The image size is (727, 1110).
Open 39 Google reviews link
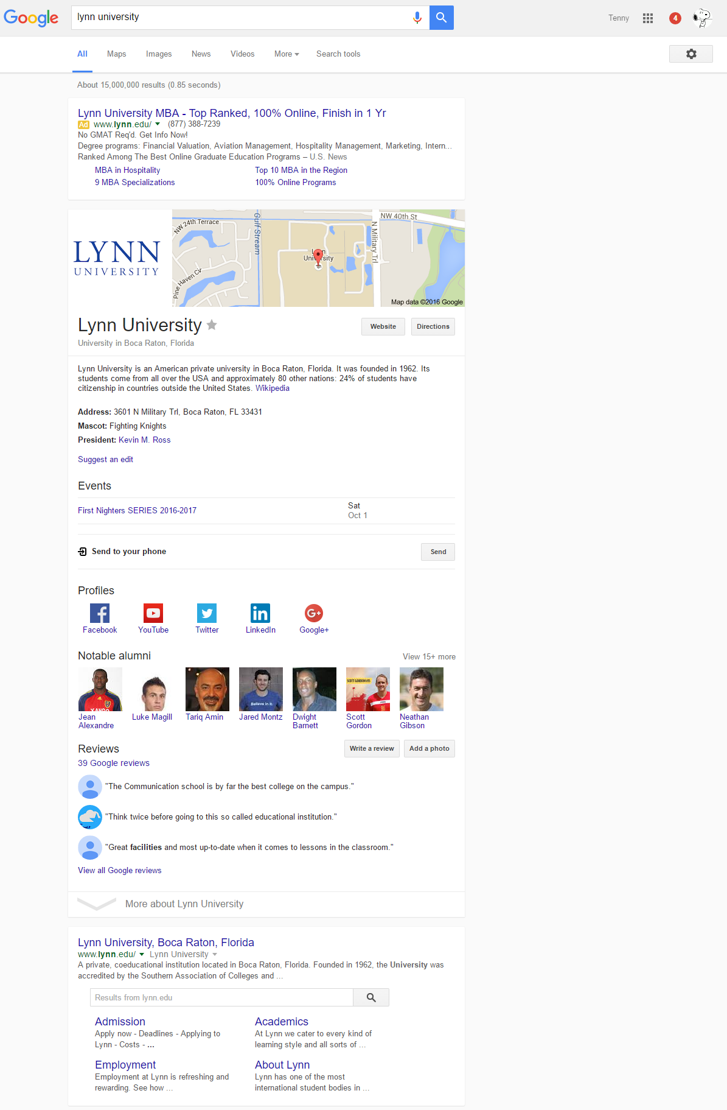click(x=114, y=763)
